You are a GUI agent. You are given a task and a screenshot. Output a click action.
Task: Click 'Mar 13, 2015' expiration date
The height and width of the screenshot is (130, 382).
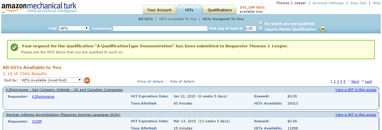tap(185, 121)
